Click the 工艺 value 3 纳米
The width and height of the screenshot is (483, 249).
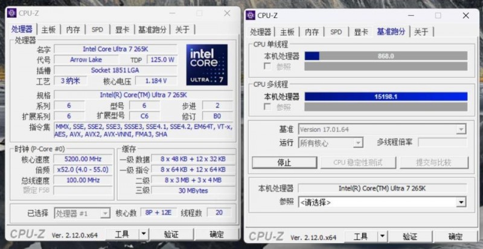[x=71, y=81]
